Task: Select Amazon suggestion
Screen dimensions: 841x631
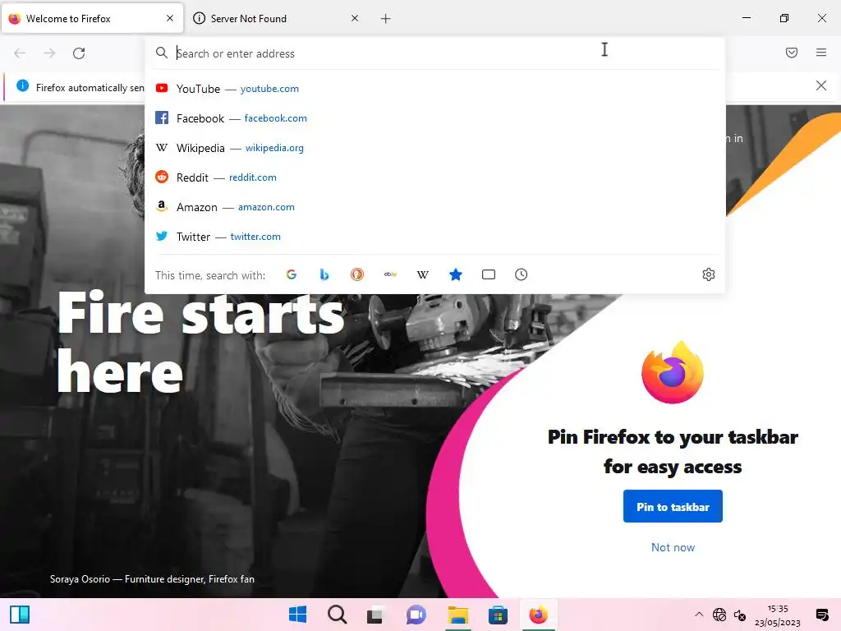Action: (x=435, y=206)
